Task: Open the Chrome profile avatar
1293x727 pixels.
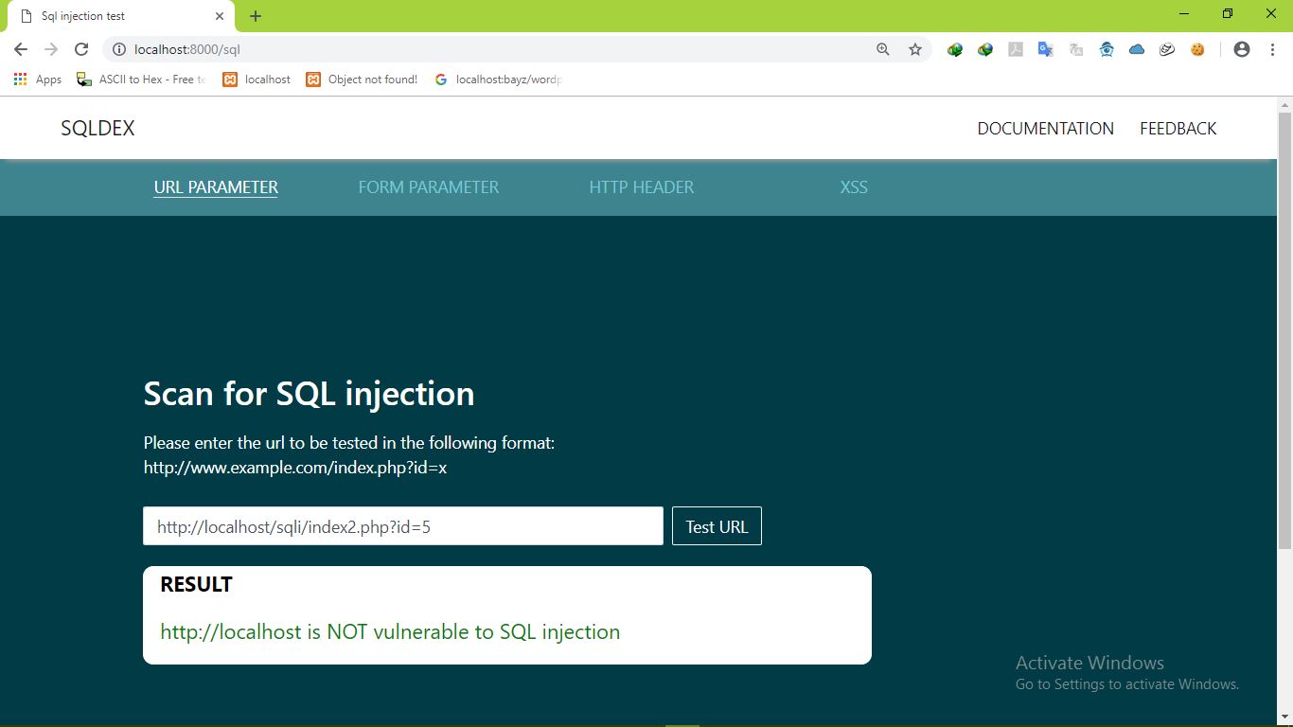Action: 1242,49
